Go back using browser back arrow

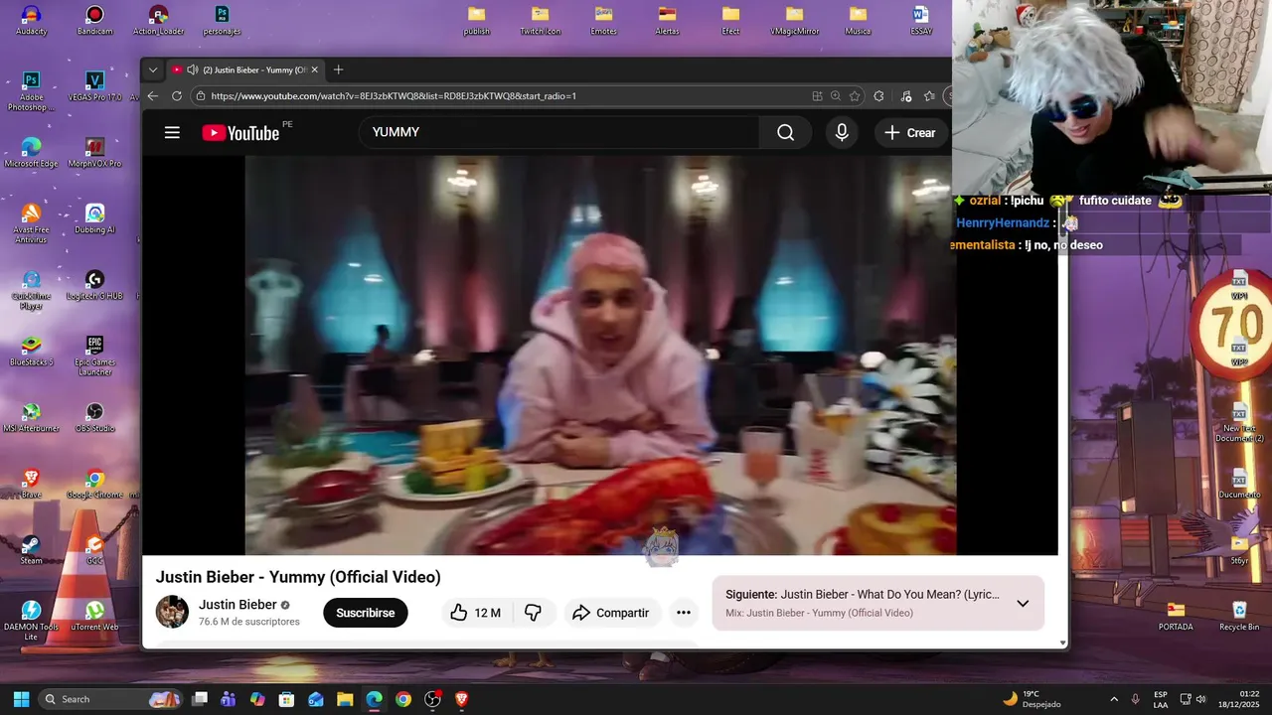pos(153,96)
